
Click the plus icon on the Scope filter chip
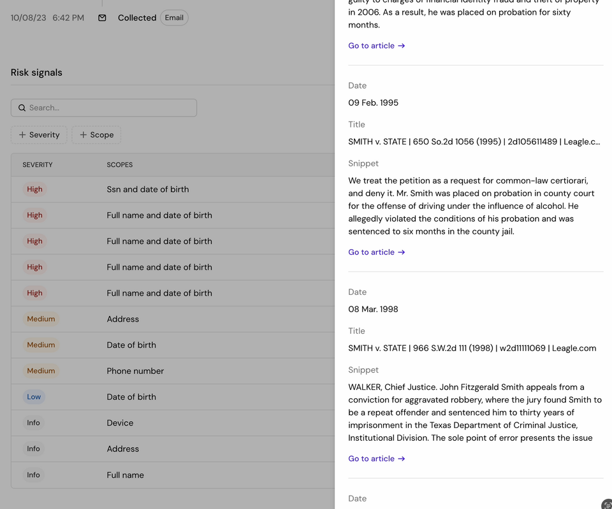tap(81, 135)
